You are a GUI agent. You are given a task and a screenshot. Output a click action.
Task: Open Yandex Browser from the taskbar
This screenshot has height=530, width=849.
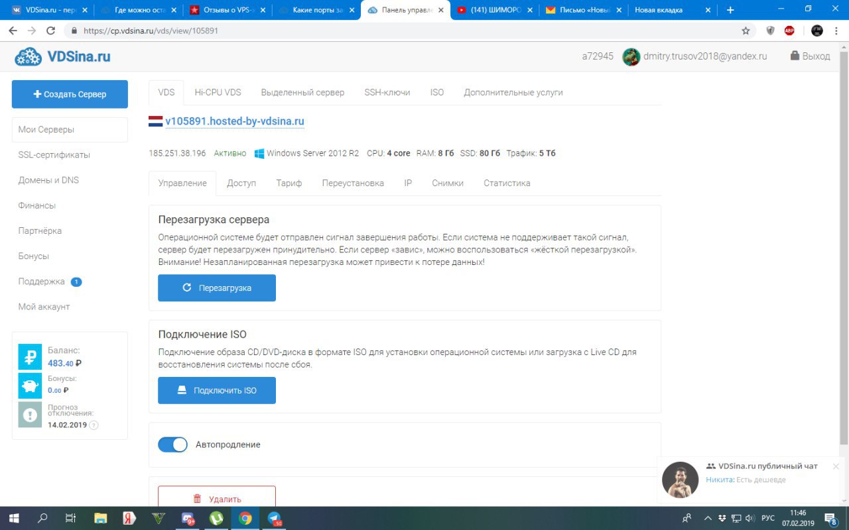tap(129, 518)
